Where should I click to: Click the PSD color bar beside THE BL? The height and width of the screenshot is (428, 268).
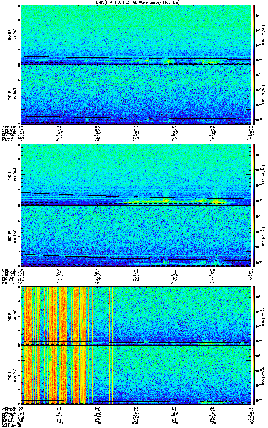pos(254,316)
